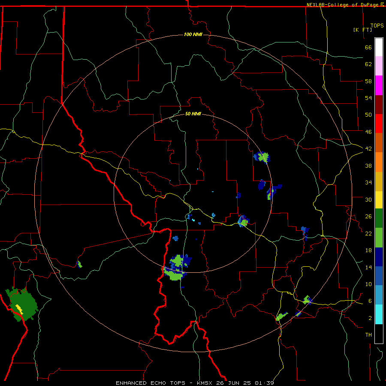Click the 42 legend value
386x386 pixels.
pyautogui.click(x=368, y=148)
